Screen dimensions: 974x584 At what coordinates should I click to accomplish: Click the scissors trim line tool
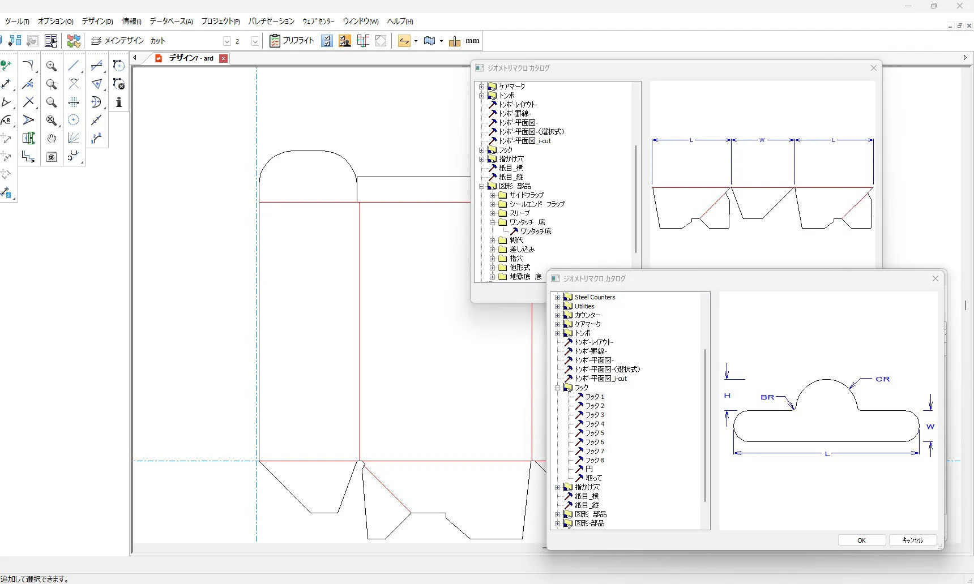(28, 84)
